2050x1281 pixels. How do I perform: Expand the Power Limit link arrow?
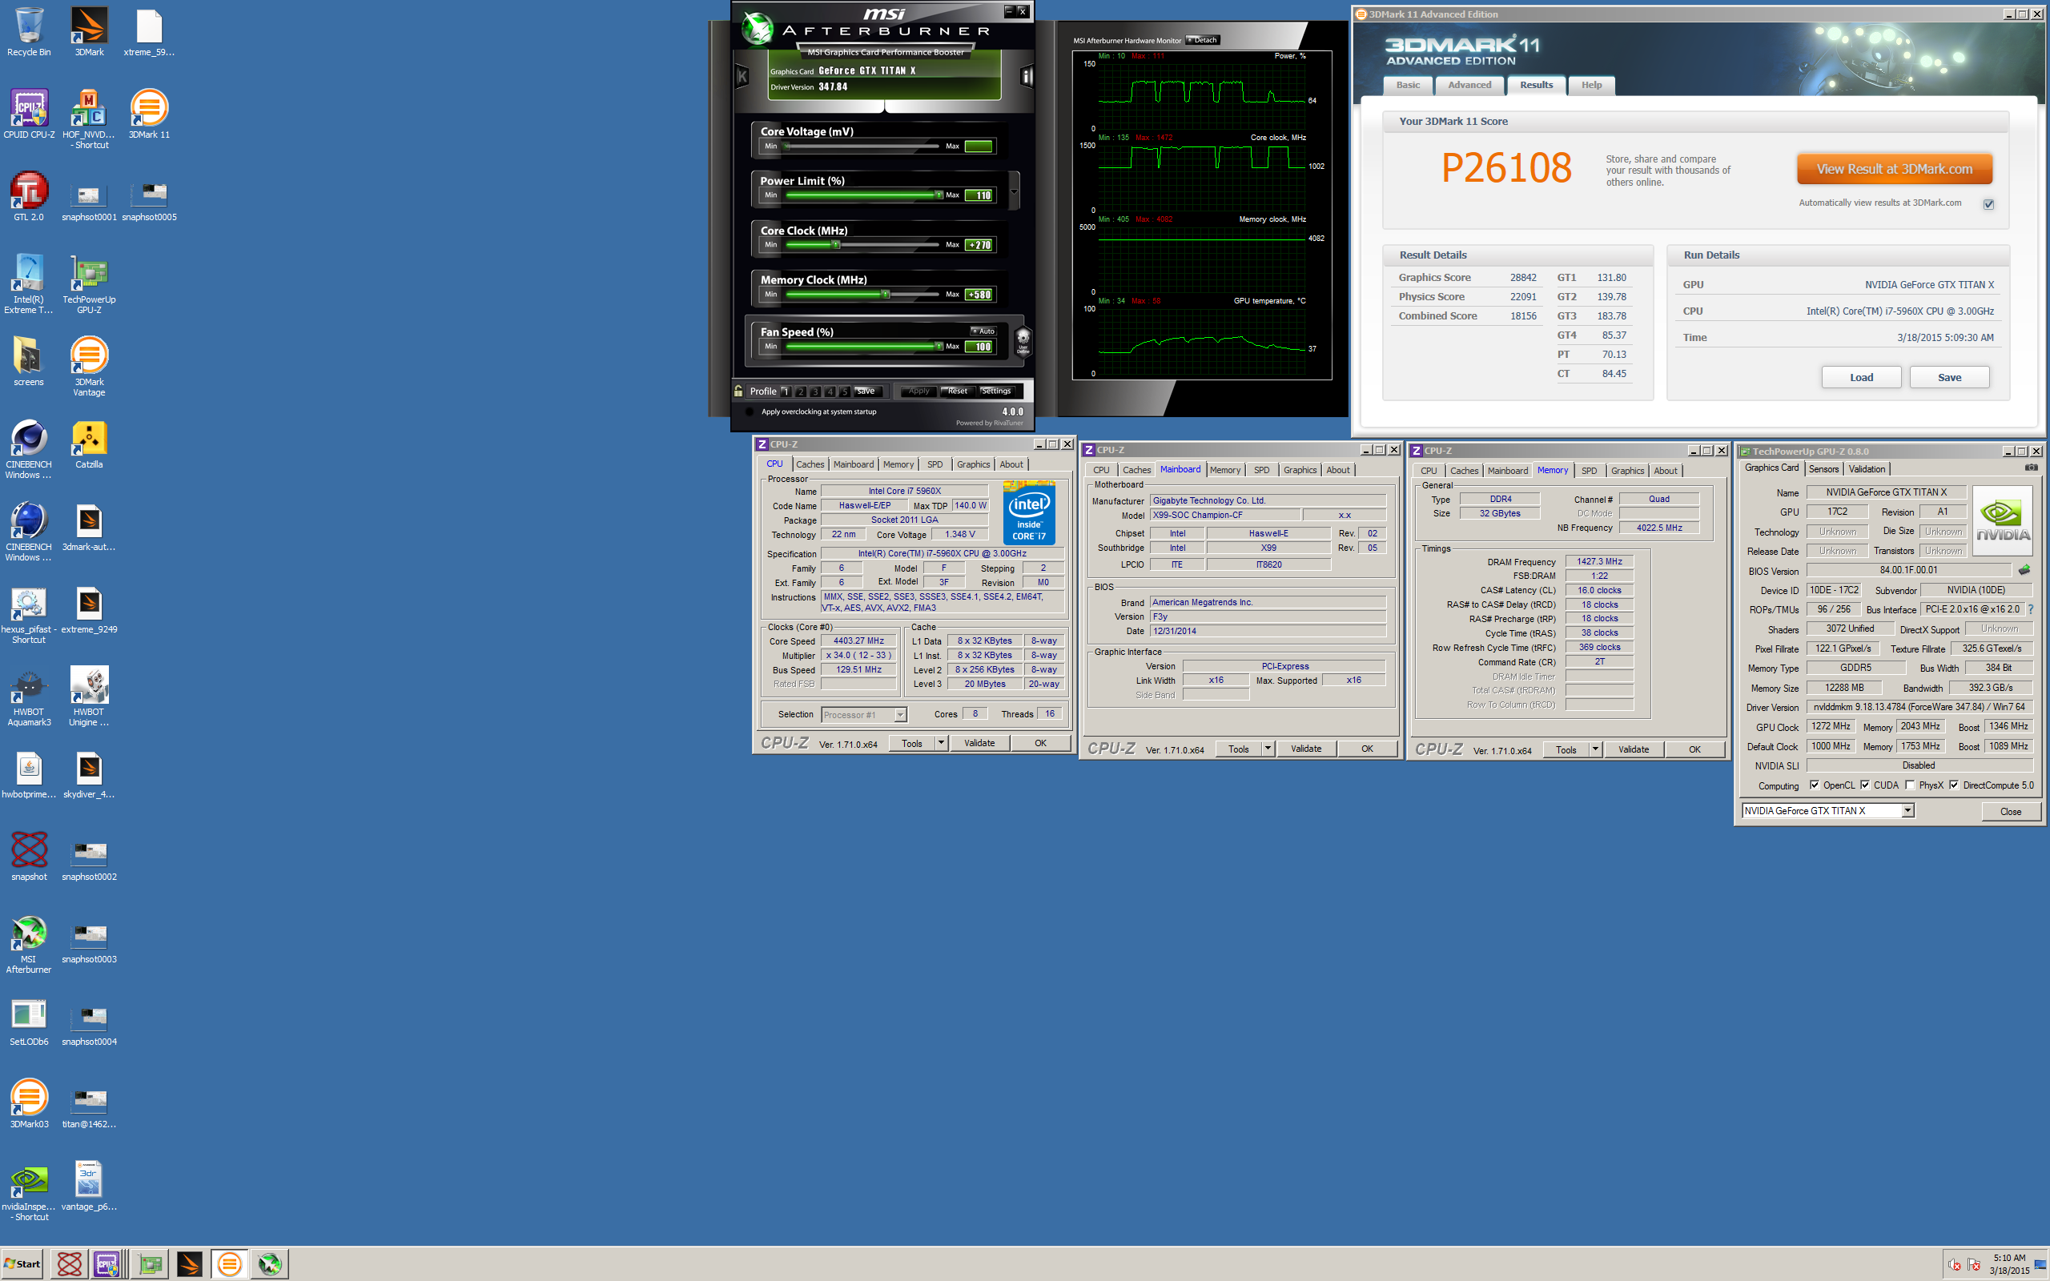pyautogui.click(x=1014, y=190)
